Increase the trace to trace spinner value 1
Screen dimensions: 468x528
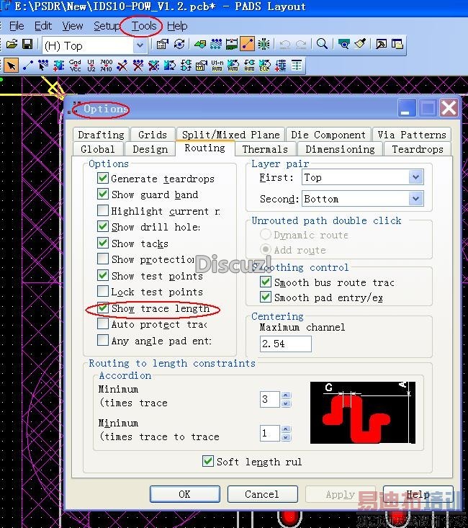coord(286,429)
